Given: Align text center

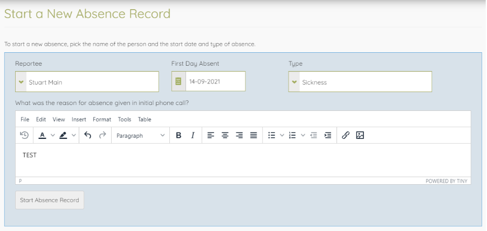Looking at the screenshot, I should click(225, 135).
